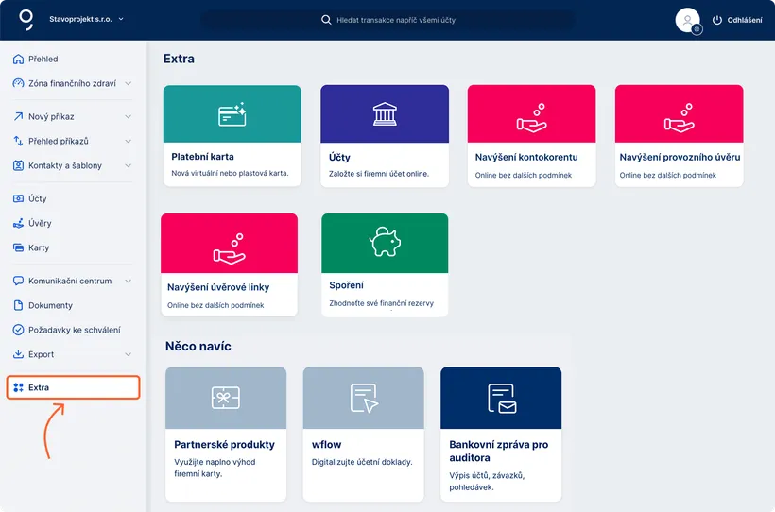The width and height of the screenshot is (775, 512).
Task: Open the user profile avatar icon
Action: 687,20
